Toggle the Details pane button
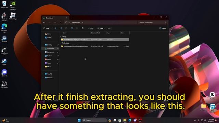The width and height of the screenshot is (219, 123). 163,28
